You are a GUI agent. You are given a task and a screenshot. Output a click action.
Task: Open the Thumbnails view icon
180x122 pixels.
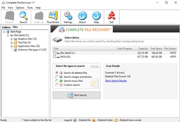(x=53, y=16)
